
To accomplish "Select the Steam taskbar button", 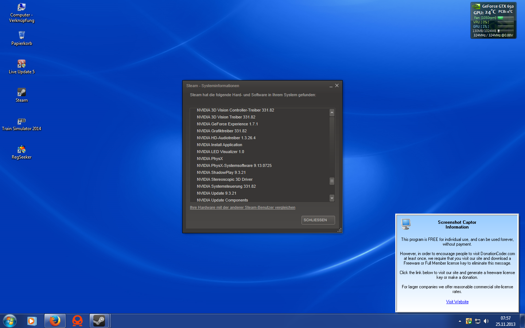I will [99, 321].
